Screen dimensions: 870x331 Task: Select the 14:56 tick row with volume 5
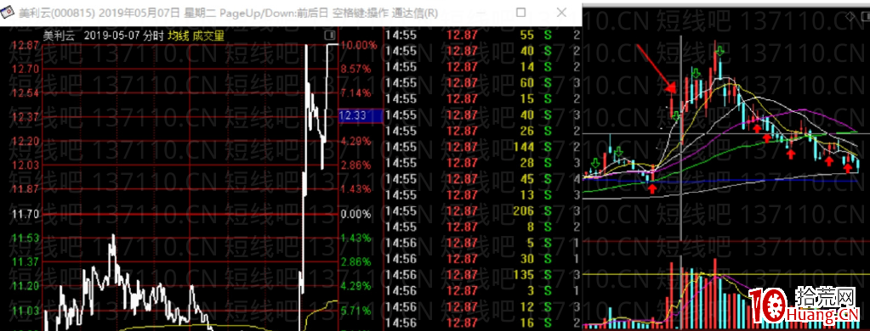(483, 244)
